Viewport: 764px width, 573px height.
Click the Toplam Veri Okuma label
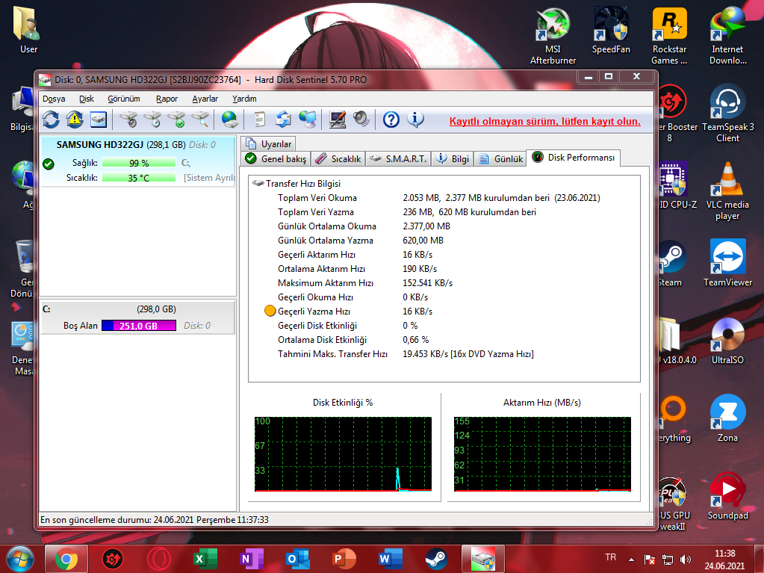317,198
